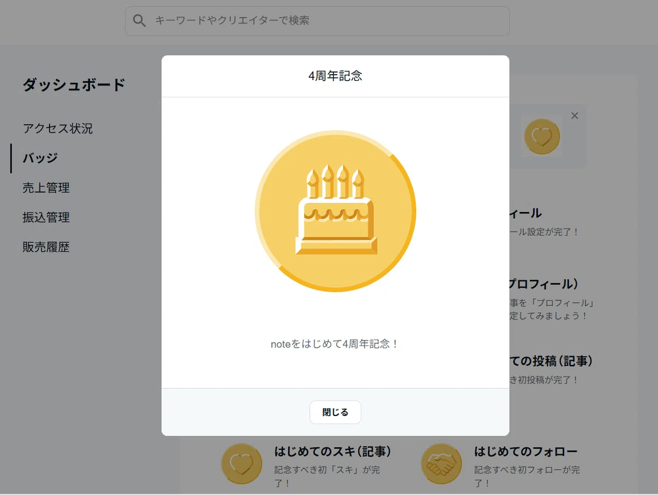Screen dimensions: 658x495
Task: Click the birthday cake badge image
Action: [x=335, y=211]
